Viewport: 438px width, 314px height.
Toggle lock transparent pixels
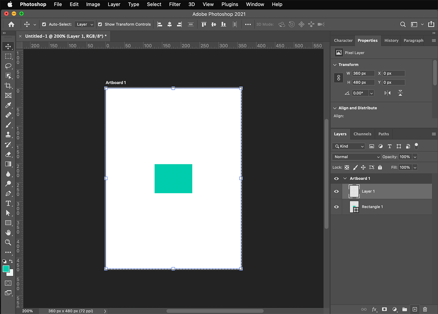click(x=347, y=167)
